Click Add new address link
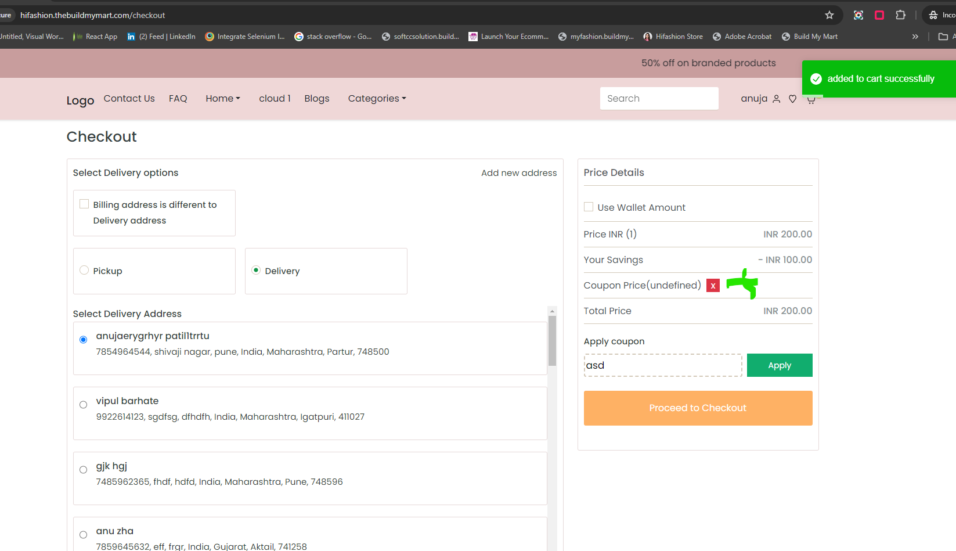This screenshot has width=956, height=551. coord(519,173)
